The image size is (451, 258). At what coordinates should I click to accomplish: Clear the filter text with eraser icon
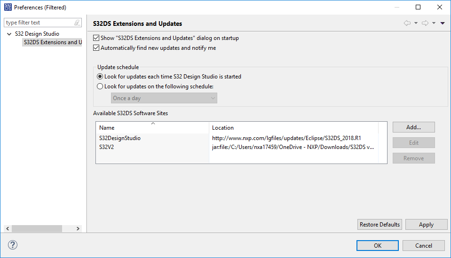77,23
